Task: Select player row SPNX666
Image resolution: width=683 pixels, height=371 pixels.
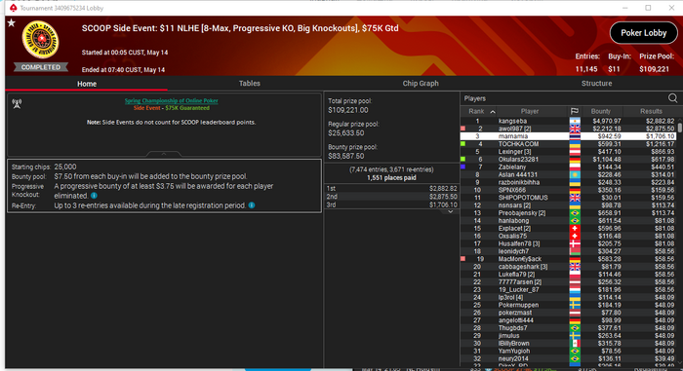Action: 569,190
